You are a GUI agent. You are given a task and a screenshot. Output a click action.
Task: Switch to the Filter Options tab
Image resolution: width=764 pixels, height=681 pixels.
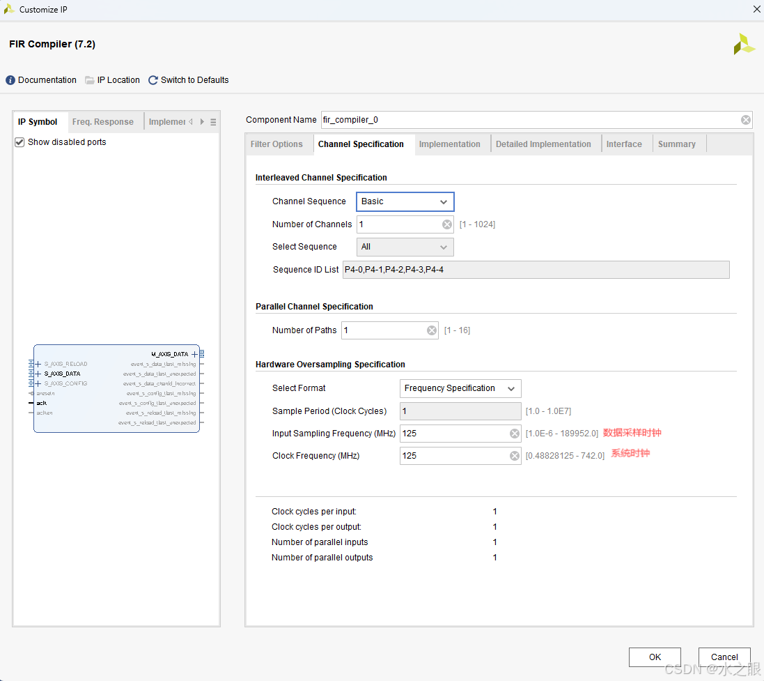click(x=276, y=144)
